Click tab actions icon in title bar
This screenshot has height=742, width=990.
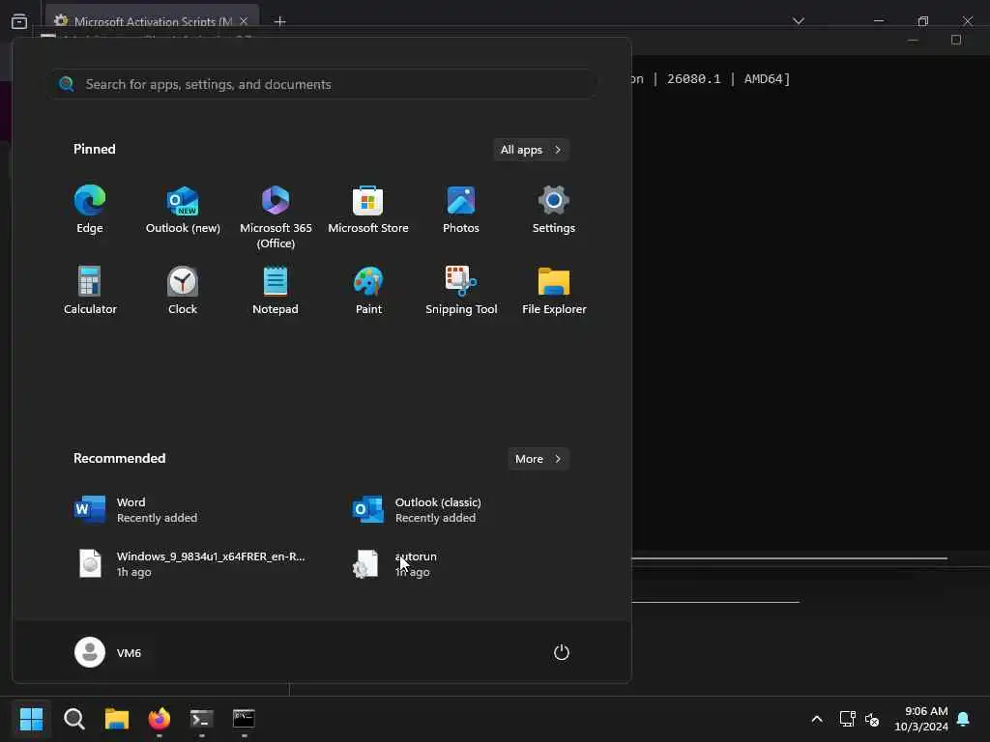click(x=19, y=21)
